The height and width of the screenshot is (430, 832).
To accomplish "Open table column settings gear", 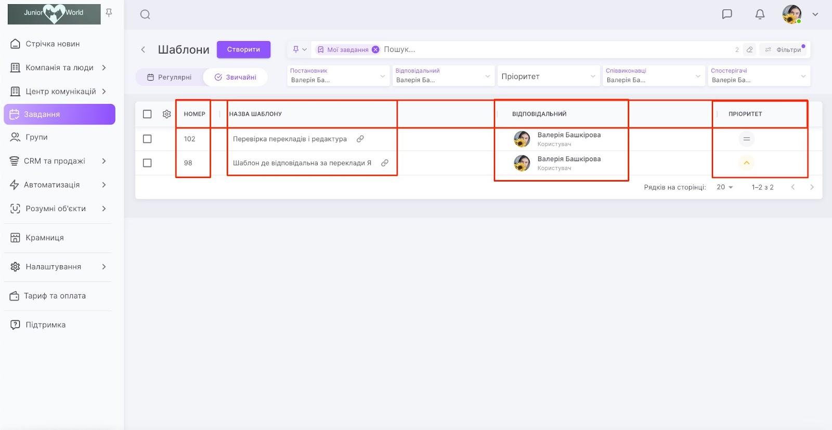I will pos(166,114).
